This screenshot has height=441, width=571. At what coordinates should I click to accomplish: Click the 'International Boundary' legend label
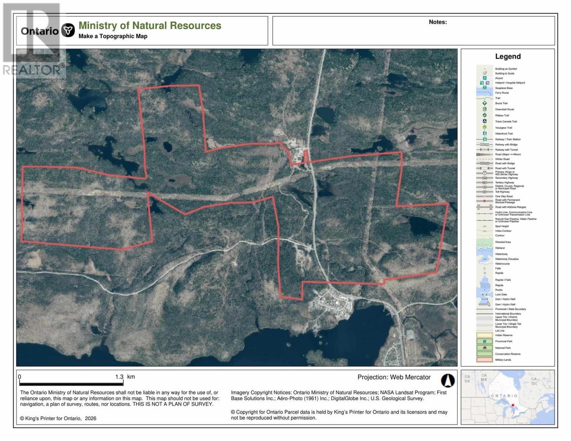pyautogui.click(x=508, y=314)
